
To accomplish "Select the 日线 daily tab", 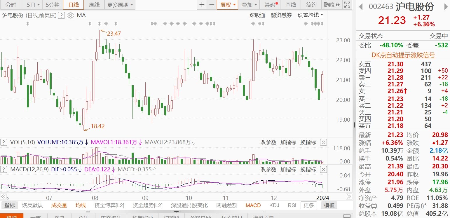I will click(x=73, y=5).
